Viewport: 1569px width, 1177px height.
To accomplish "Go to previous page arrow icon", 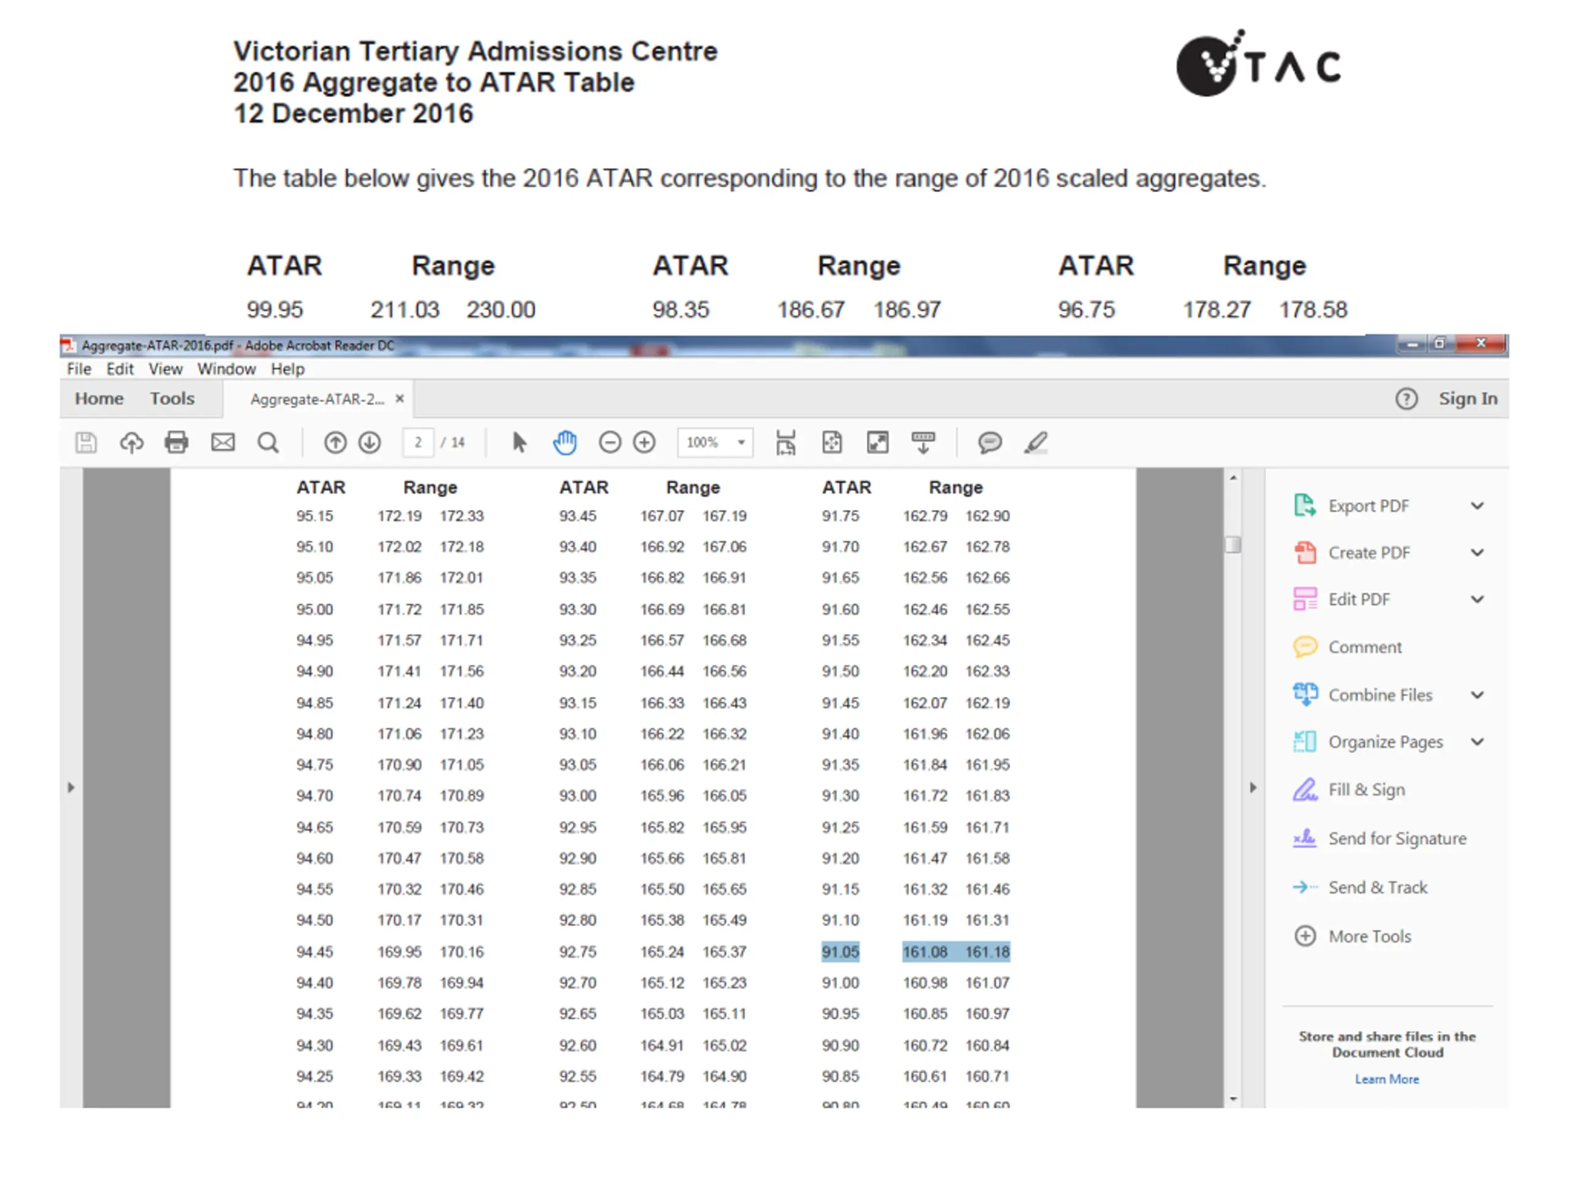I will (x=335, y=443).
